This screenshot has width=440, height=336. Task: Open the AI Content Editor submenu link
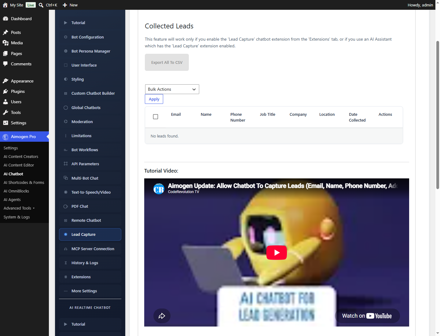point(19,165)
